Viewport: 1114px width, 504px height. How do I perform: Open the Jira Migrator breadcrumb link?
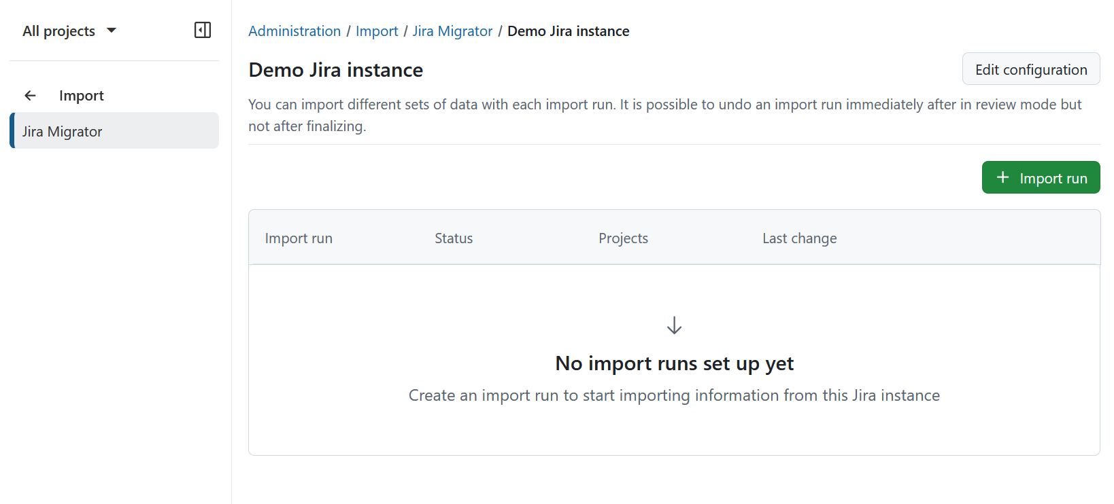(x=452, y=31)
